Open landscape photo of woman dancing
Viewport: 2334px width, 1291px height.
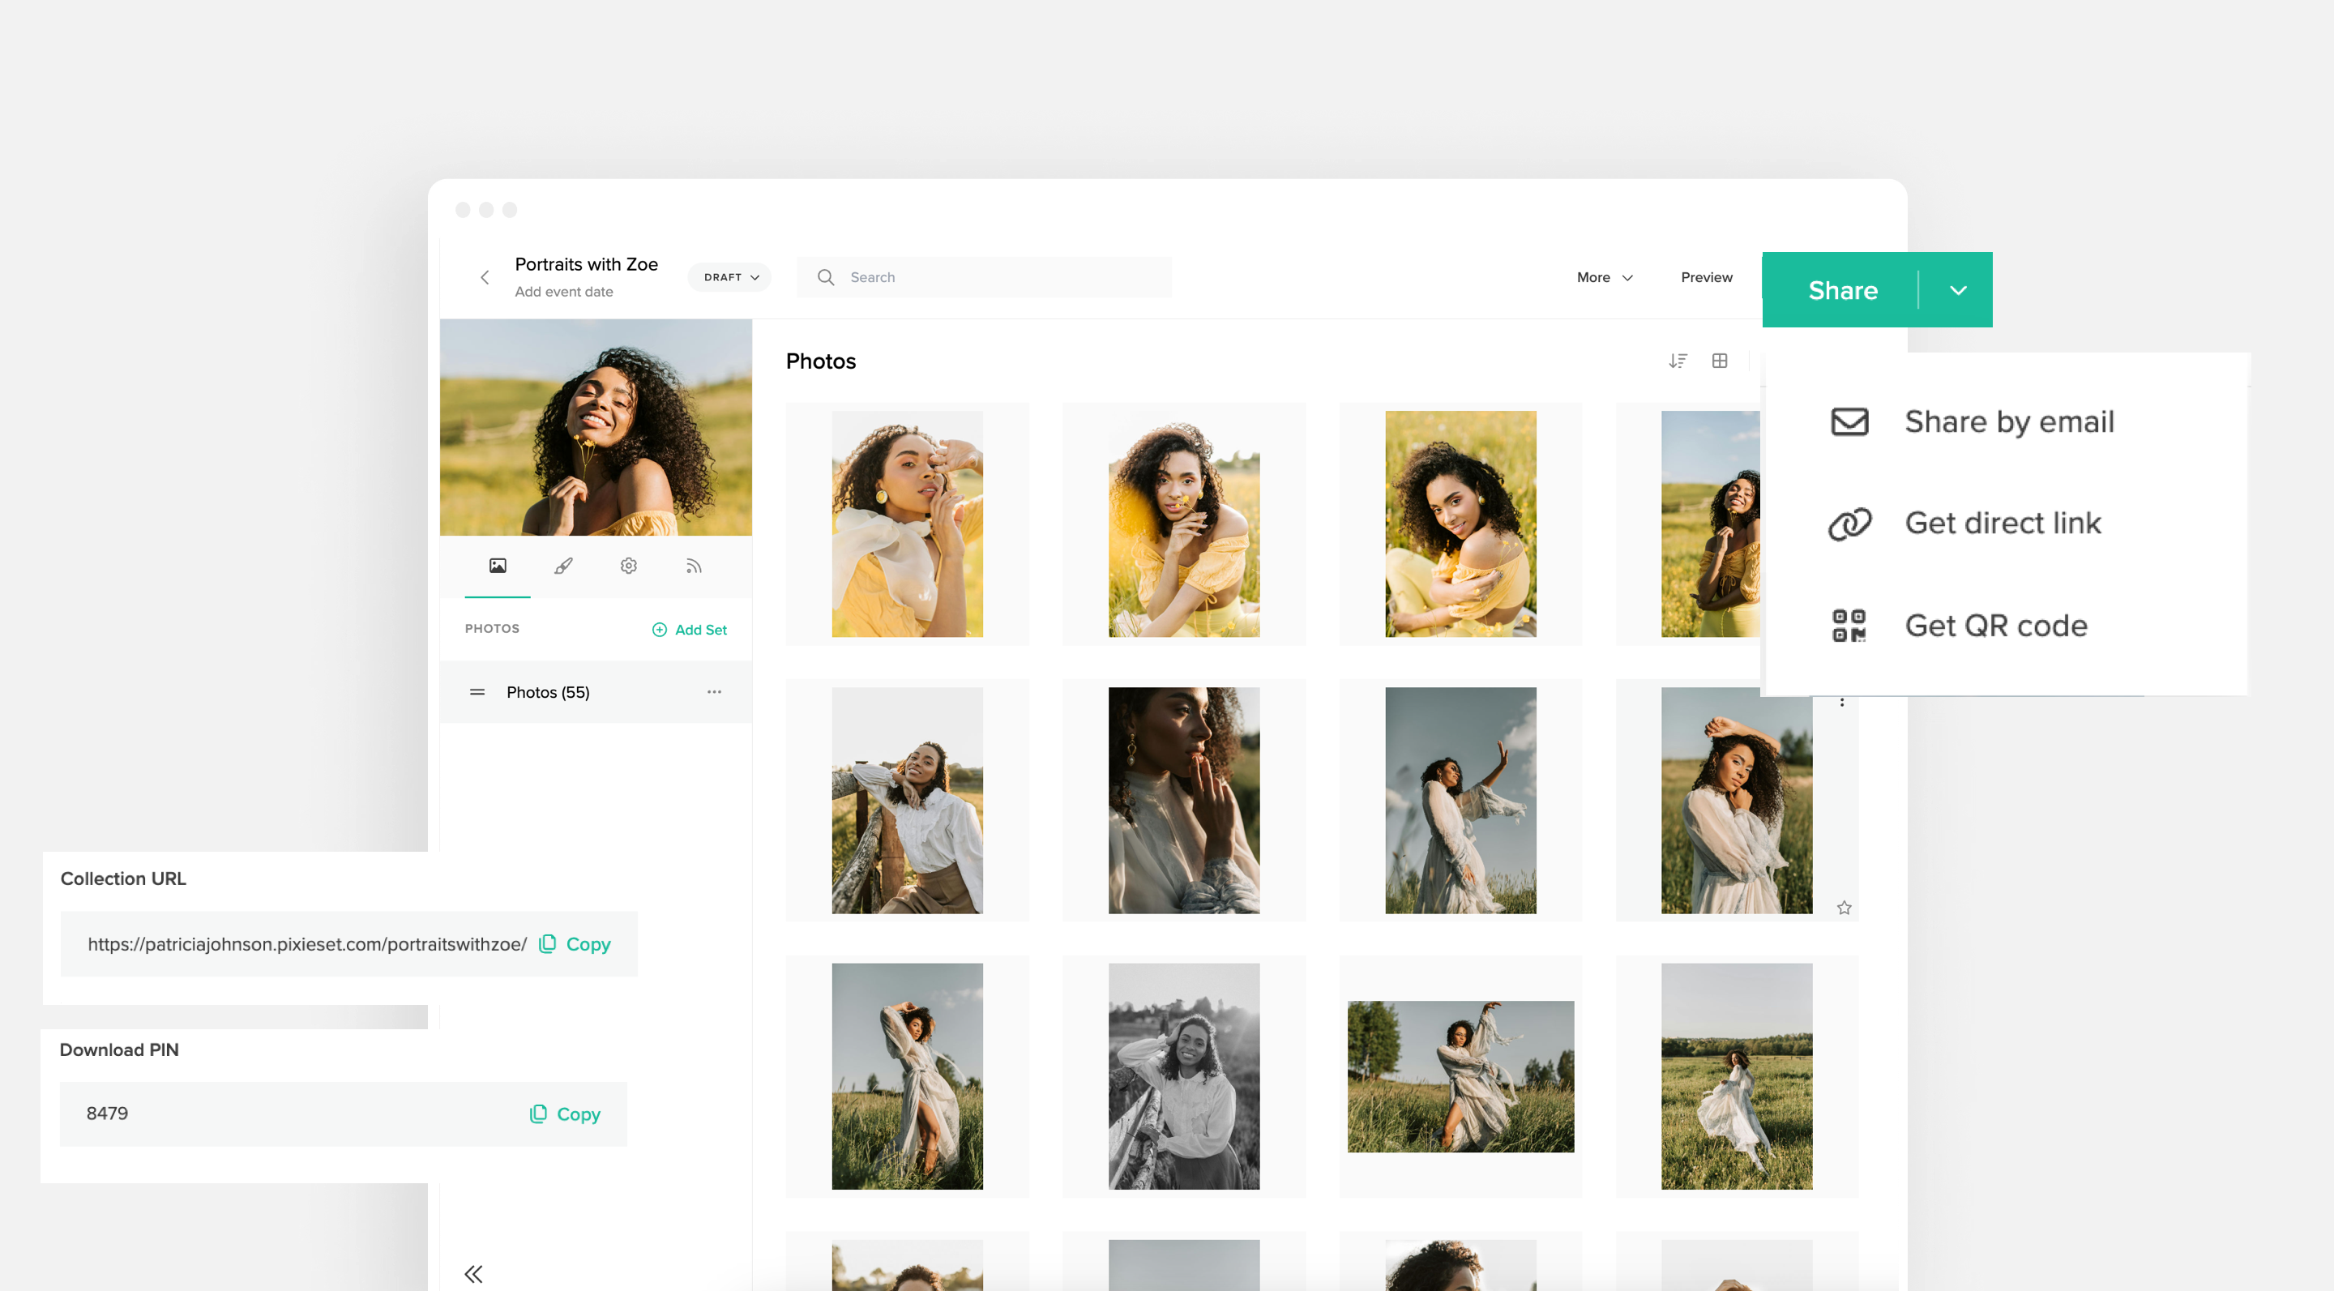pyautogui.click(x=1460, y=1076)
